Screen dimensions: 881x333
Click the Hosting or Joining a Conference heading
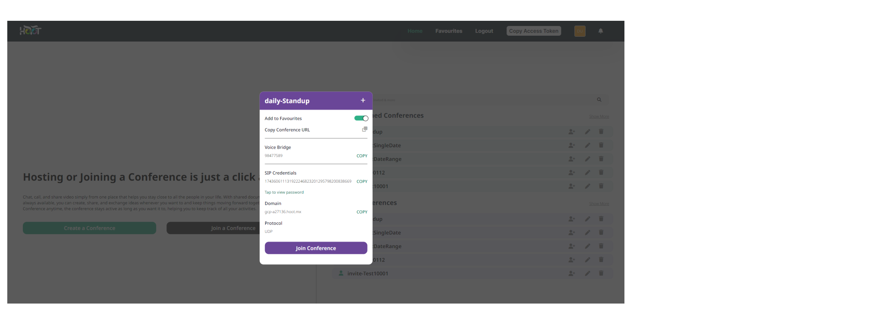tap(141, 177)
